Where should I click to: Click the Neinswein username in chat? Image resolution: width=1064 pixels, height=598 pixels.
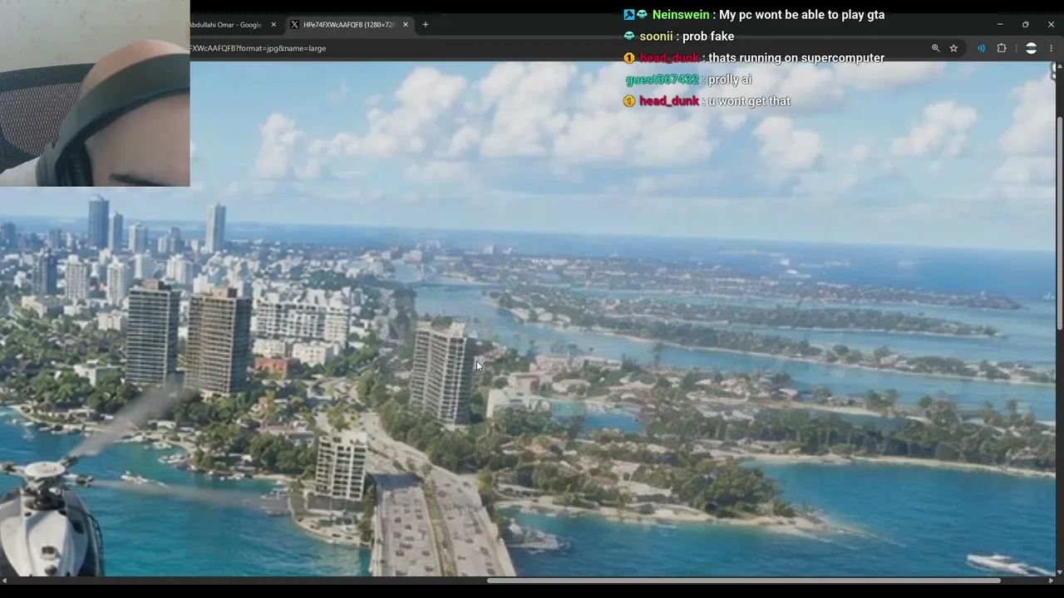click(x=681, y=15)
